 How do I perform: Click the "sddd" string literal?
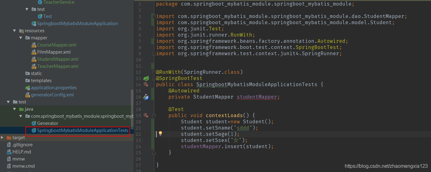click(244, 128)
